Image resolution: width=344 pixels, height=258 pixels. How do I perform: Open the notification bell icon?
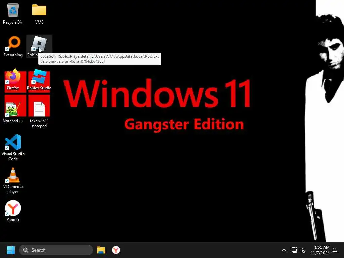[335, 250]
